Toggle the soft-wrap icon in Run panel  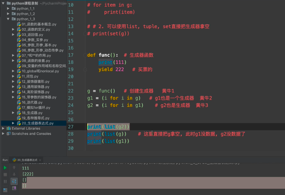(14, 181)
